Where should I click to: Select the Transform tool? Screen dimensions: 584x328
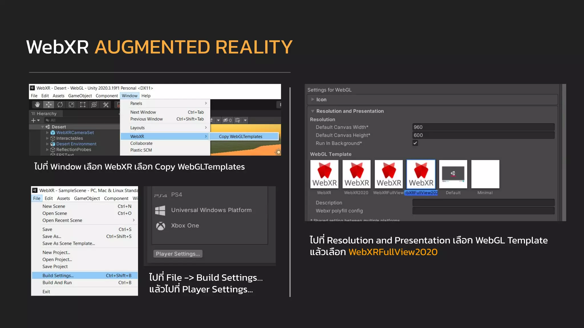(94, 105)
